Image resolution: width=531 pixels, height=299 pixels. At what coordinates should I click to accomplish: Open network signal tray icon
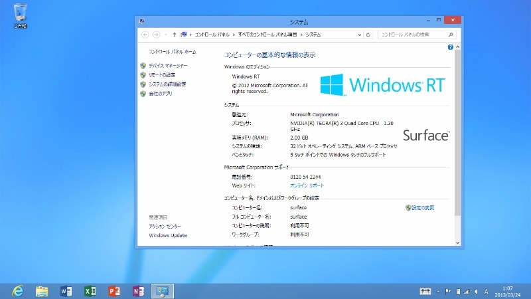[x=467, y=292]
